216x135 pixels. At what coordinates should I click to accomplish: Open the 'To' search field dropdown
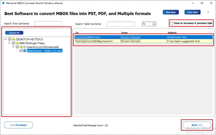(x=154, y=24)
